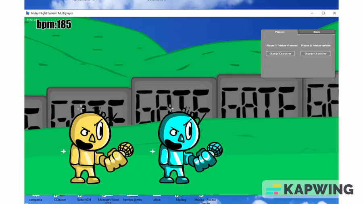363x204 pixels.
Task: Change Character for Player 2 tristan-golden
Action: [315, 54]
